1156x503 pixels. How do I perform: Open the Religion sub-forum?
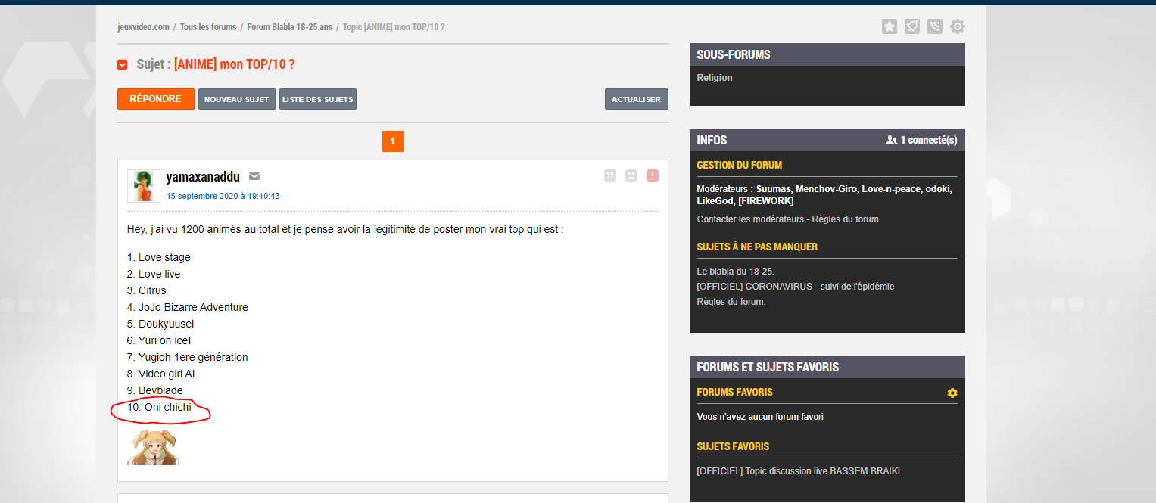715,78
